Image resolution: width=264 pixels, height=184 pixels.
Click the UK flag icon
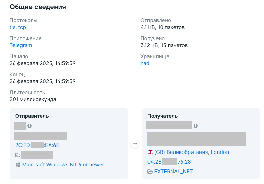coord(150,152)
